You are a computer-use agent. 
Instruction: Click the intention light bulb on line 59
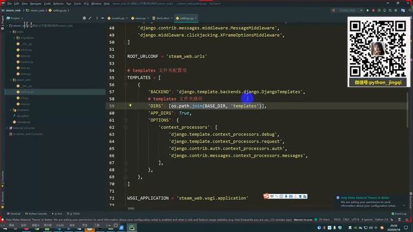pos(130,106)
